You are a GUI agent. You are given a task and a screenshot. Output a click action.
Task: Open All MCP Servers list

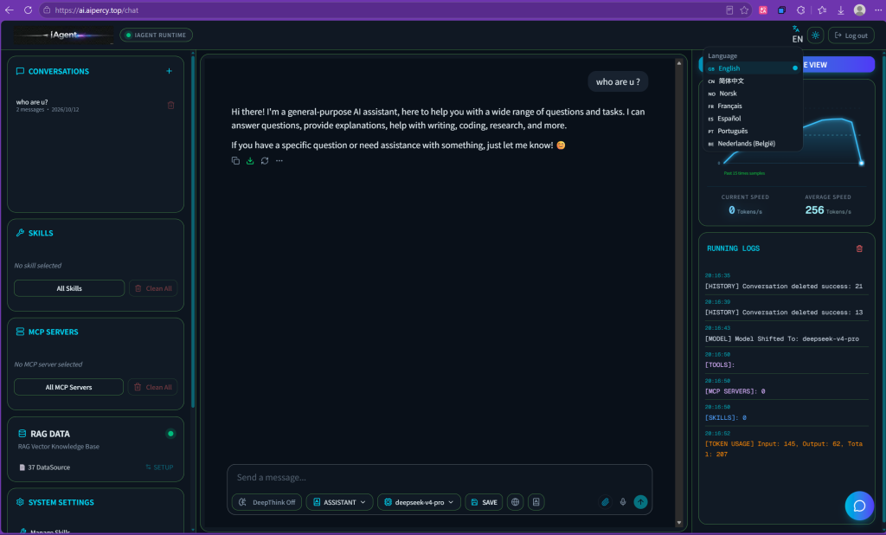tap(68, 387)
